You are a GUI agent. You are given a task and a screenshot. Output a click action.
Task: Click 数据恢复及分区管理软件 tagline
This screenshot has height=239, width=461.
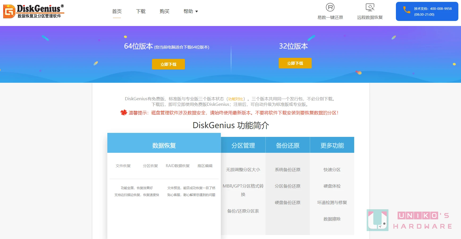pyautogui.click(x=39, y=16)
